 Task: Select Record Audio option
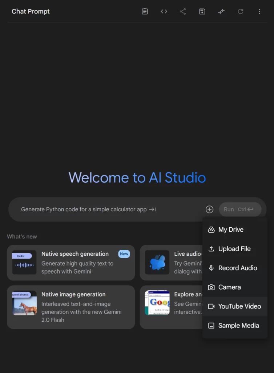point(235,268)
